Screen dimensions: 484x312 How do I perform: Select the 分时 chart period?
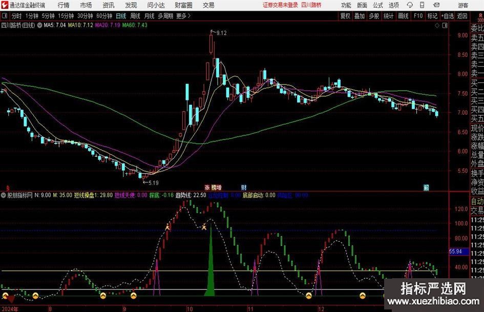(x=17, y=16)
